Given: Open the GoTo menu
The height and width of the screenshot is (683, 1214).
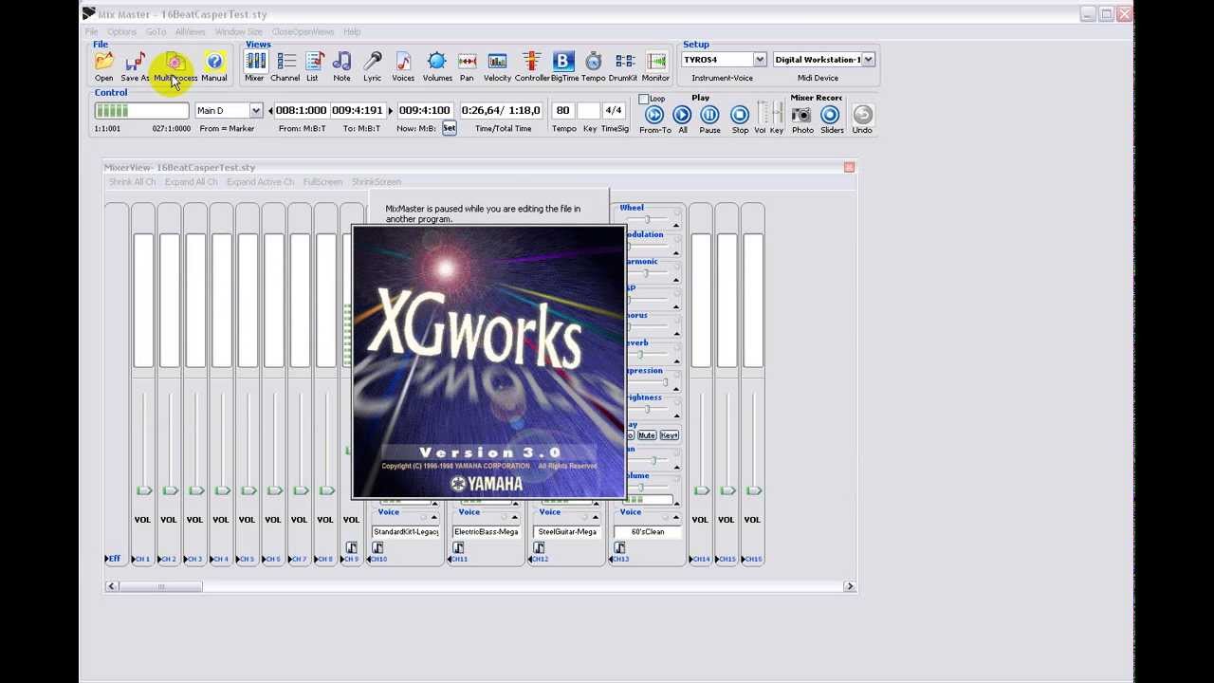Looking at the screenshot, I should pos(156,32).
